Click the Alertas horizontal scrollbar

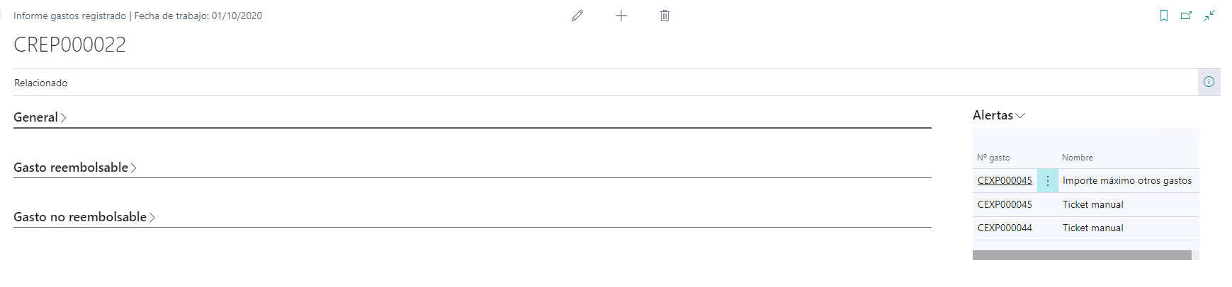click(x=1081, y=255)
